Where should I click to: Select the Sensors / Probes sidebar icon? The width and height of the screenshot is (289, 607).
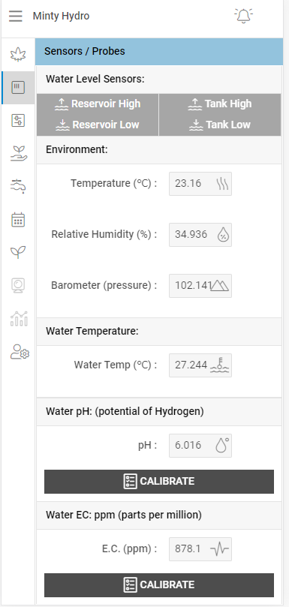(18, 88)
